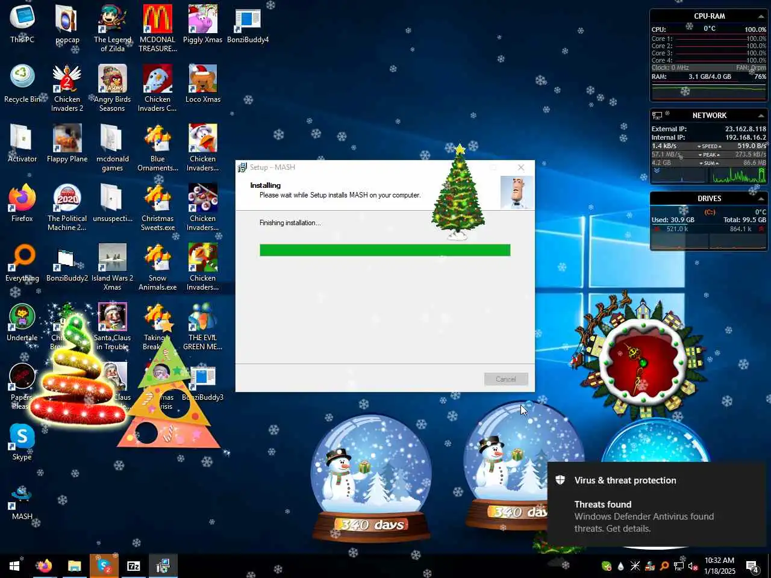This screenshot has width=771, height=578.
Task: Open The Political Machine 2 shortcut
Action: [x=67, y=207]
